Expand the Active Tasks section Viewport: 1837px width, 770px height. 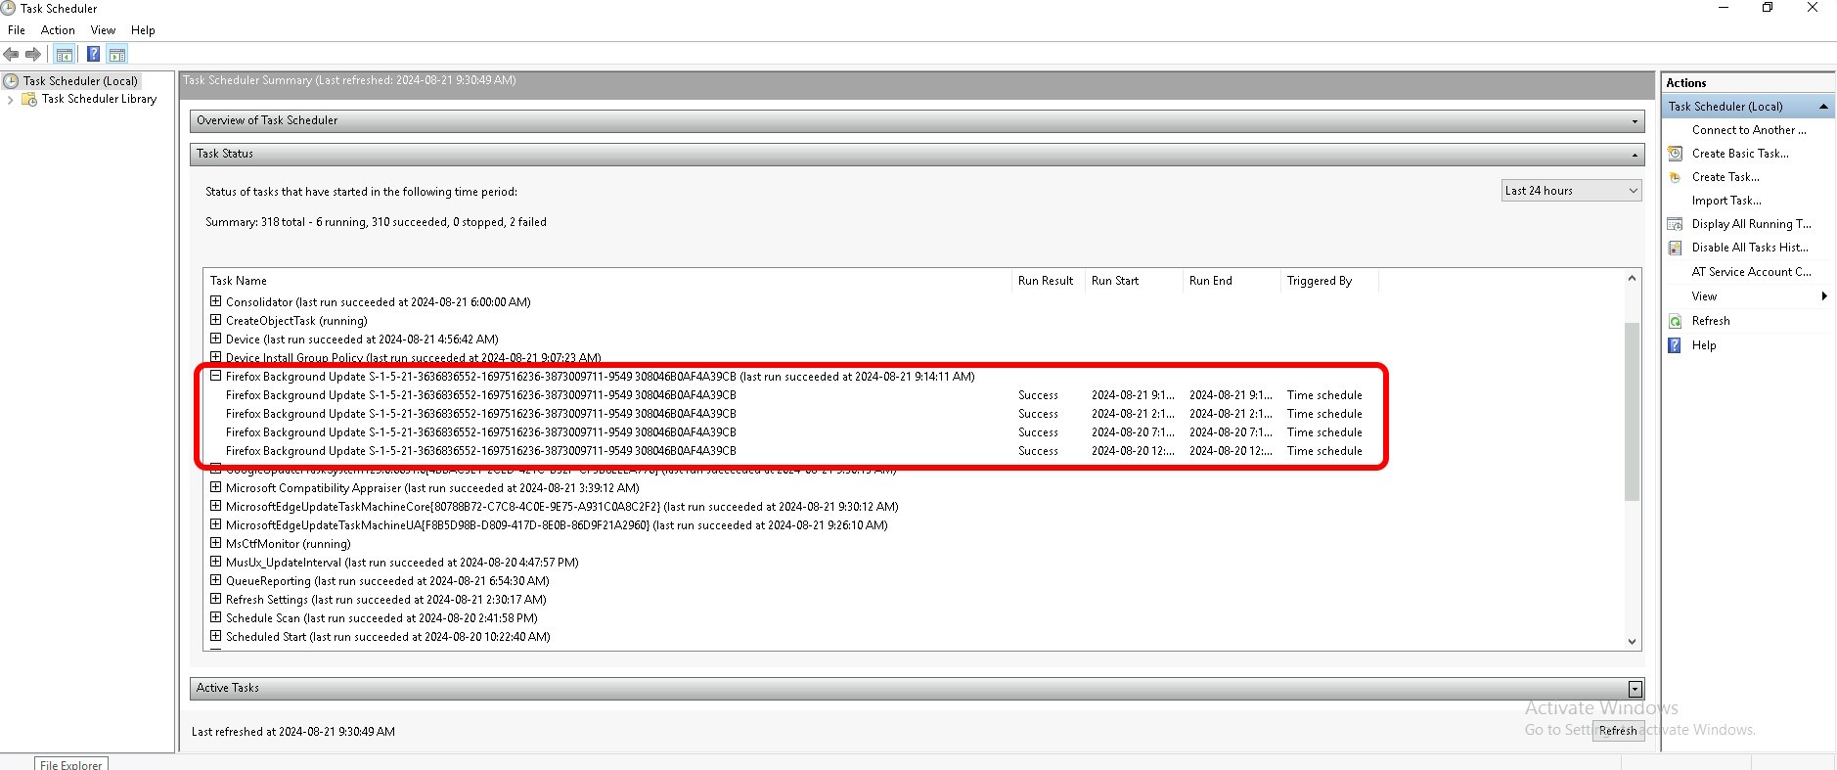tap(1634, 689)
